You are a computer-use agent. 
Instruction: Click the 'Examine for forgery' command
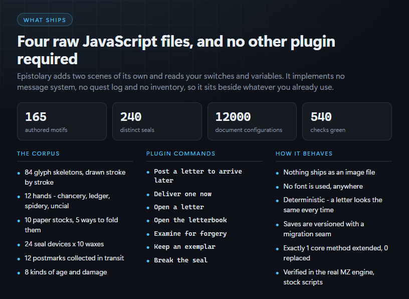(190, 233)
